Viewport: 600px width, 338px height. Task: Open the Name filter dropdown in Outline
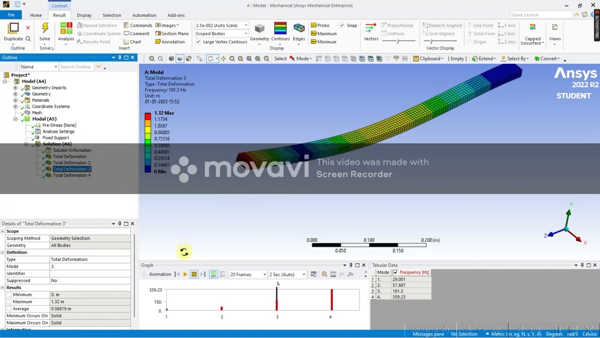56,67
